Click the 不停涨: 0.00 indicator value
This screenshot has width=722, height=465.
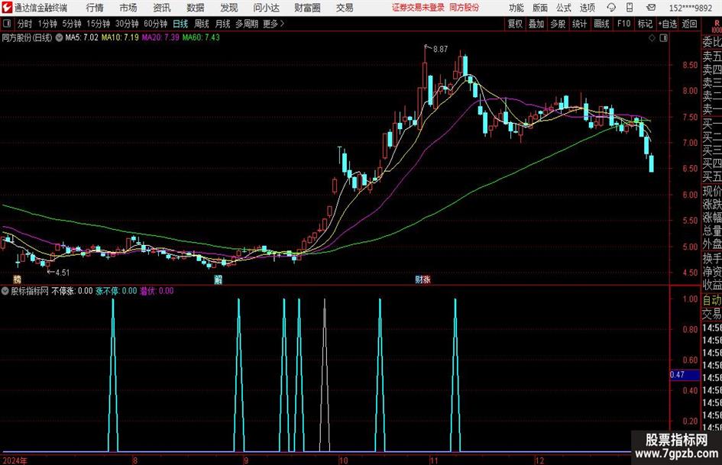pos(73,291)
